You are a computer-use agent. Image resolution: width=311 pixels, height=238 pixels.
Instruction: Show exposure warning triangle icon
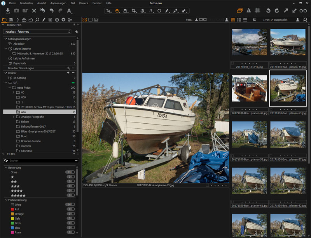click(x=249, y=11)
